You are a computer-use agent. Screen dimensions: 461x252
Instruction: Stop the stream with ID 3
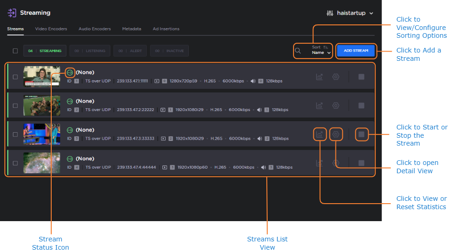(361, 135)
